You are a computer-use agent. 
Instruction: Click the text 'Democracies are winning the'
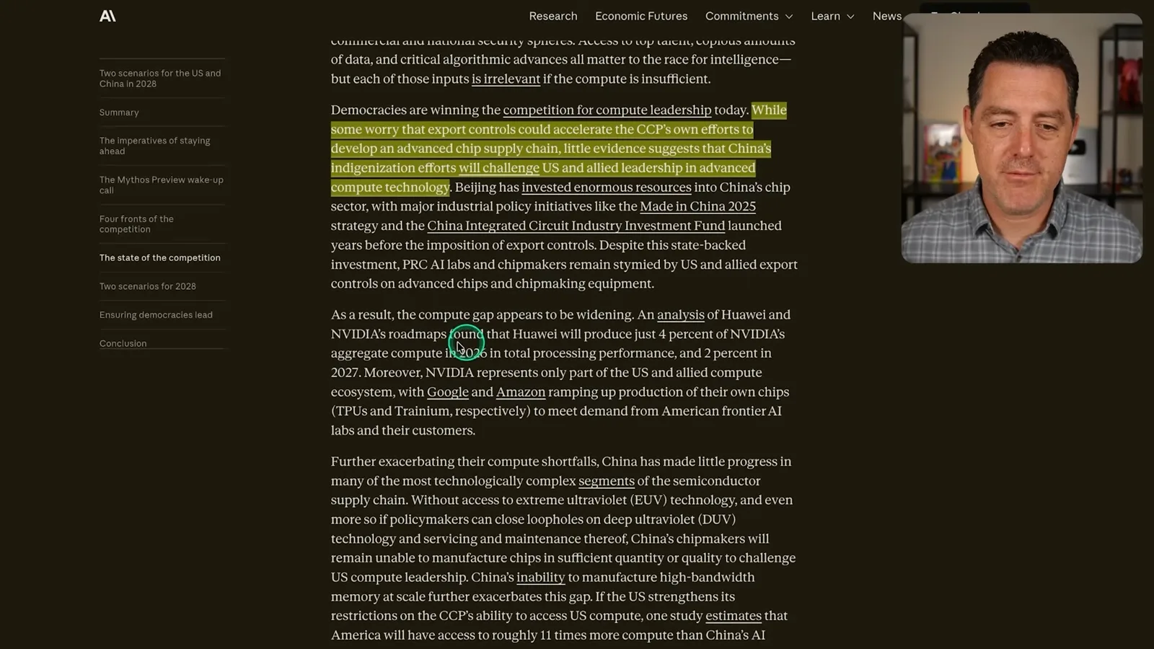coord(415,110)
